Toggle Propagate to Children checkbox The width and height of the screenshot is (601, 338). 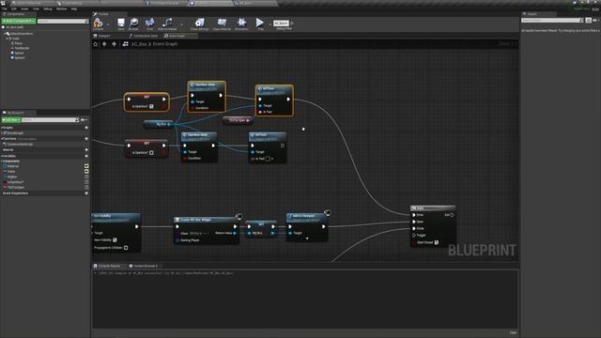(126, 248)
